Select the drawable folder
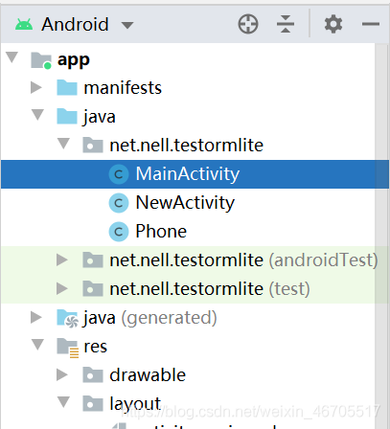Image resolution: width=390 pixels, height=429 pixels. pyautogui.click(x=148, y=375)
